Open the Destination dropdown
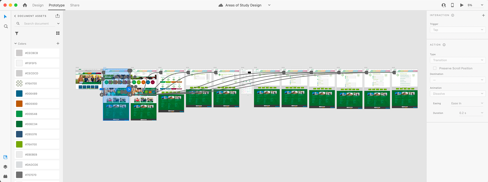This screenshot has height=182, width=488. tap(457, 80)
